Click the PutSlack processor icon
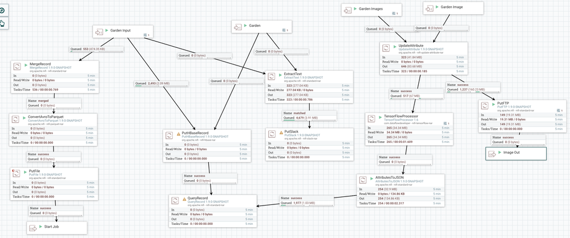 coord(272,134)
